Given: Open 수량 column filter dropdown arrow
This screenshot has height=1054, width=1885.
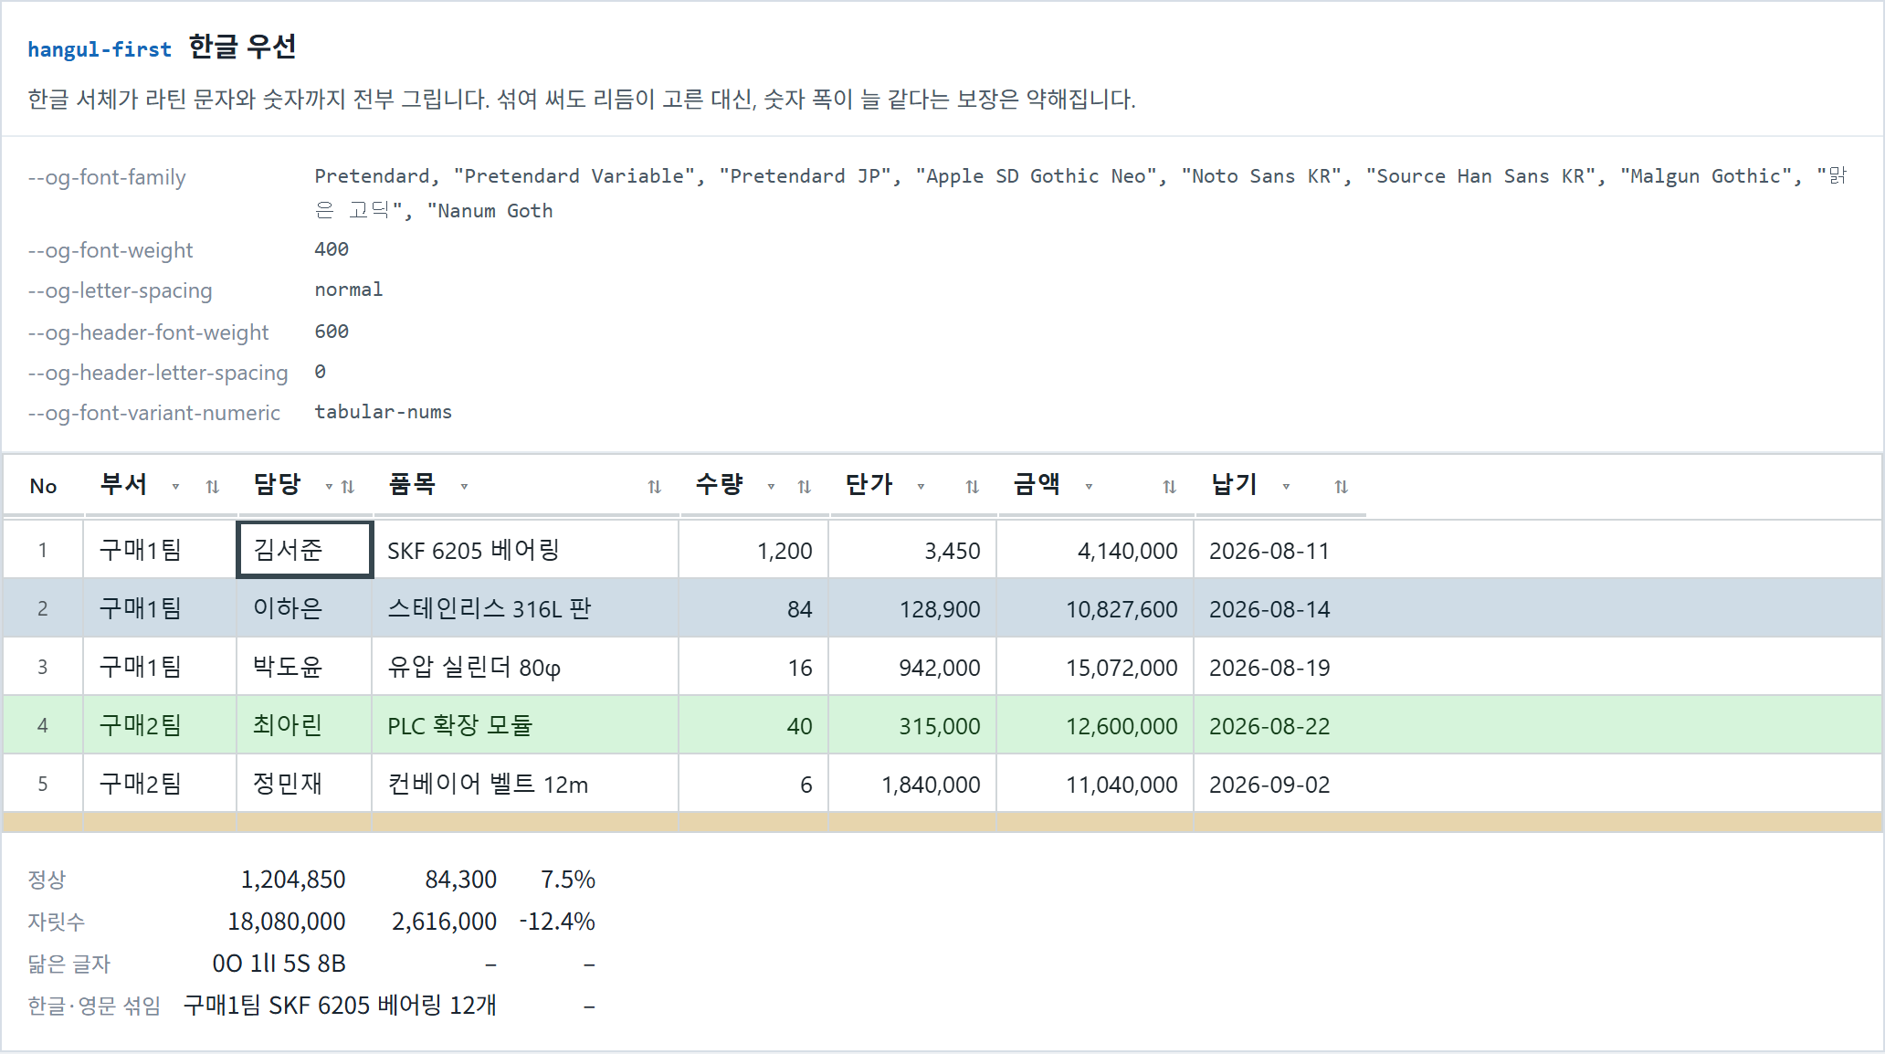Looking at the screenshot, I should click(771, 487).
